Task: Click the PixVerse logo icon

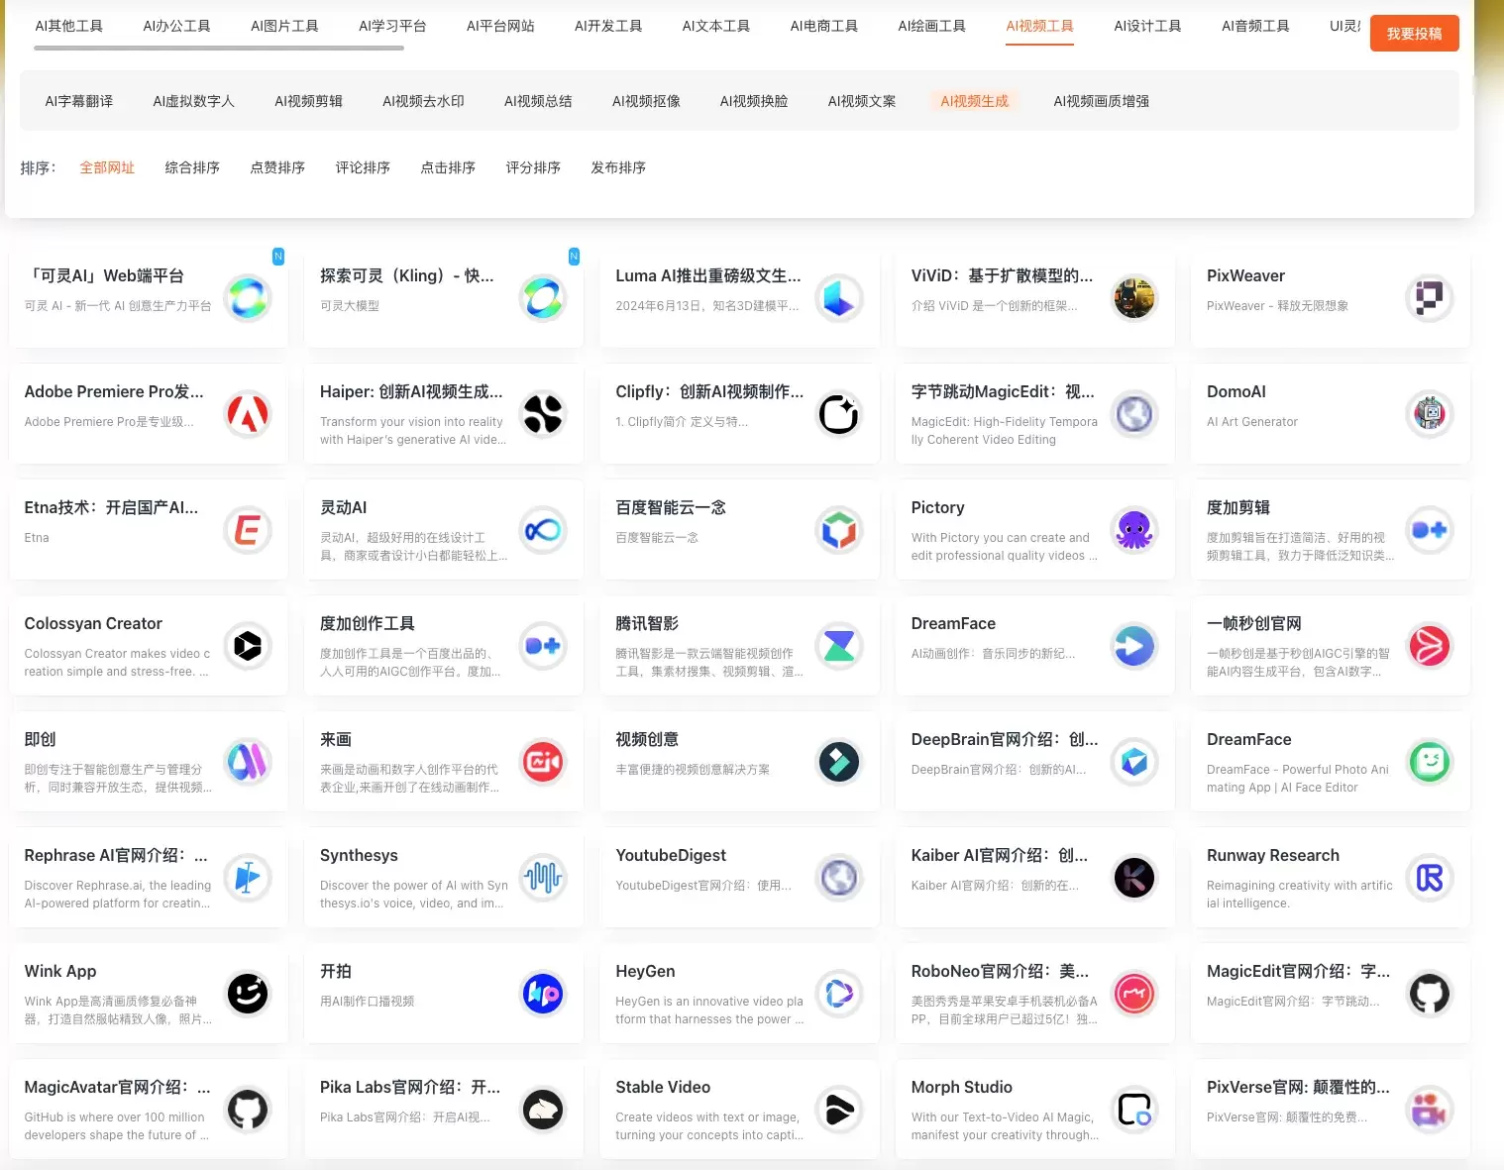Action: [x=1430, y=1110]
